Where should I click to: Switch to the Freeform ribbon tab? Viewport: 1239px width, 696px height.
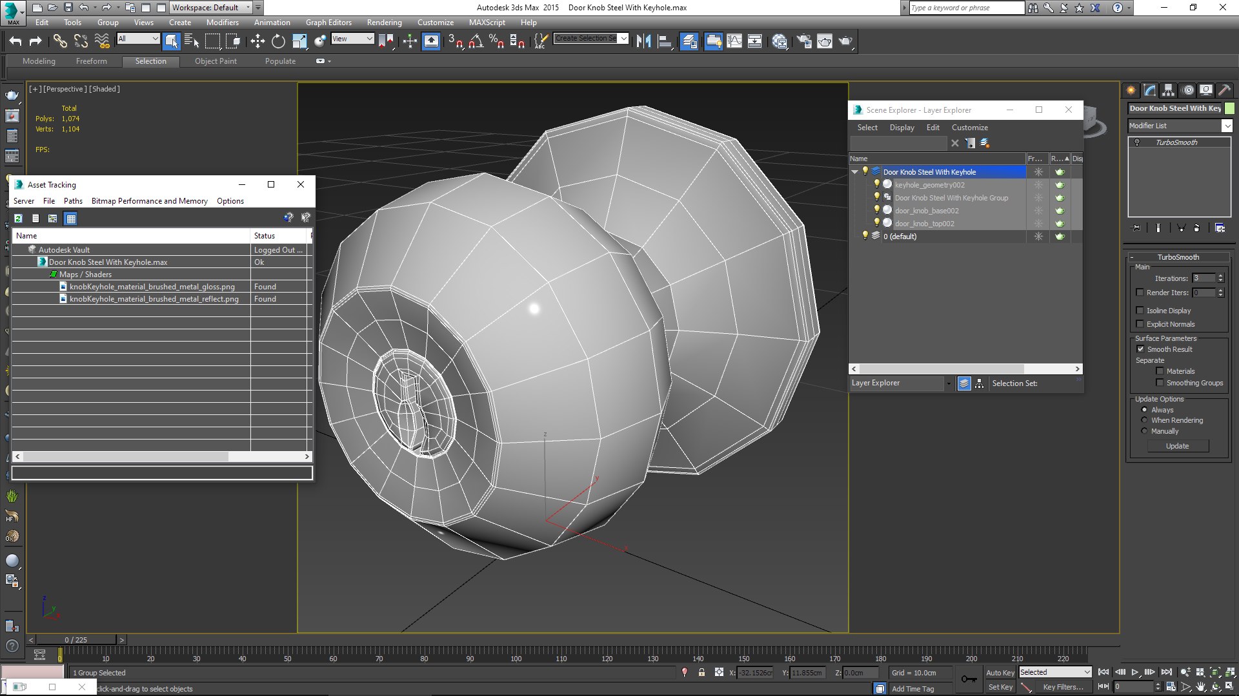92,61
